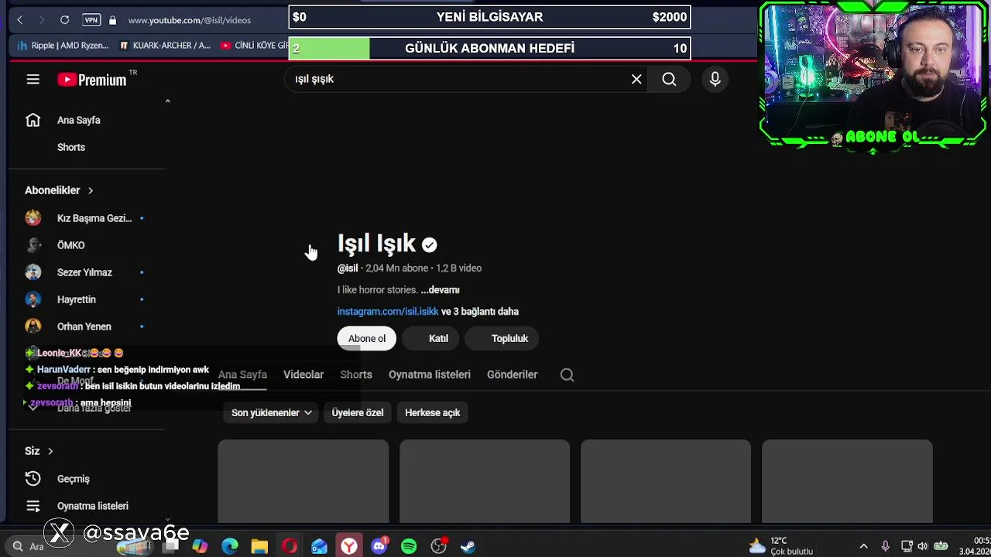Viewport: 991px width, 557px height.
Task: Open Outlook from the taskbar
Action: [319, 546]
